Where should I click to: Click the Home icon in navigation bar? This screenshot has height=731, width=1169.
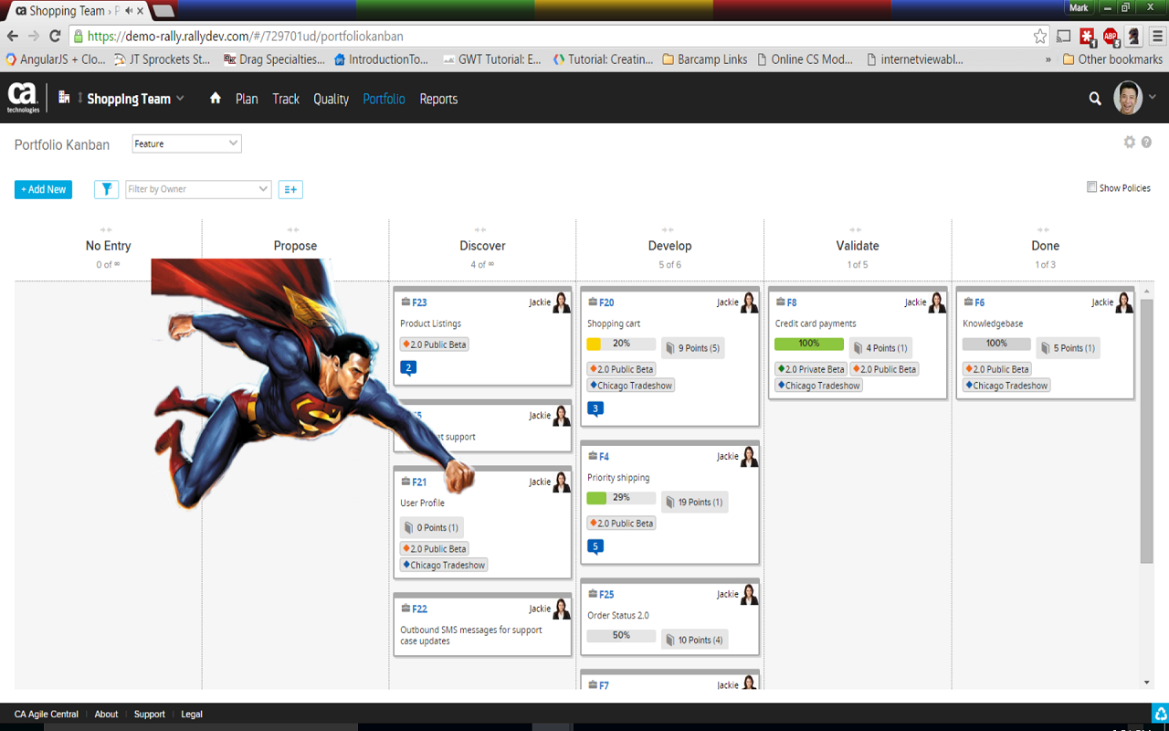tap(215, 99)
